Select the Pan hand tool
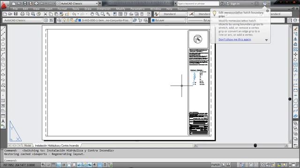This screenshot has width=300, height=168. pyautogui.click(x=92, y=14)
